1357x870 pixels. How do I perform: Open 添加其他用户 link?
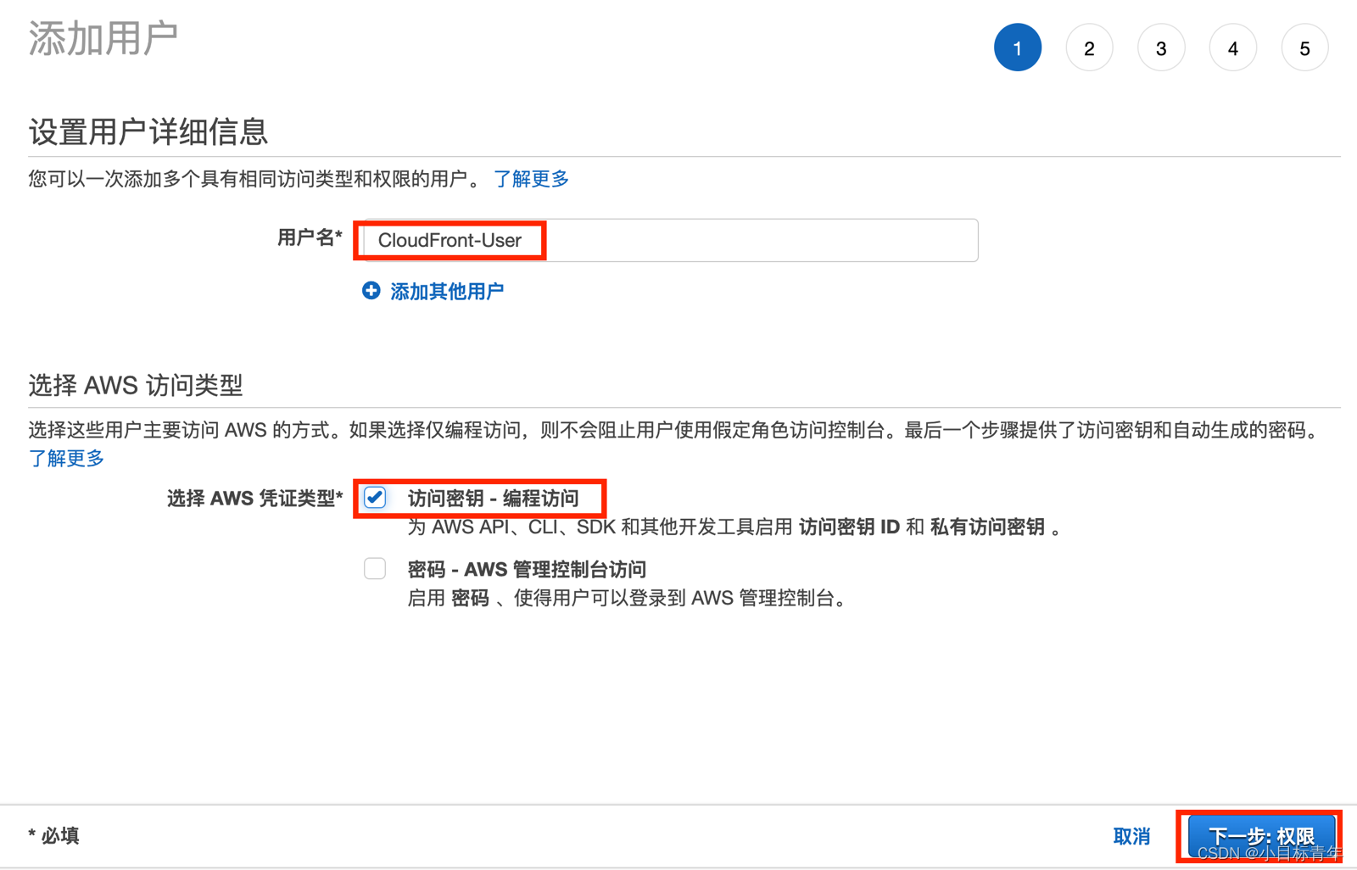click(445, 291)
